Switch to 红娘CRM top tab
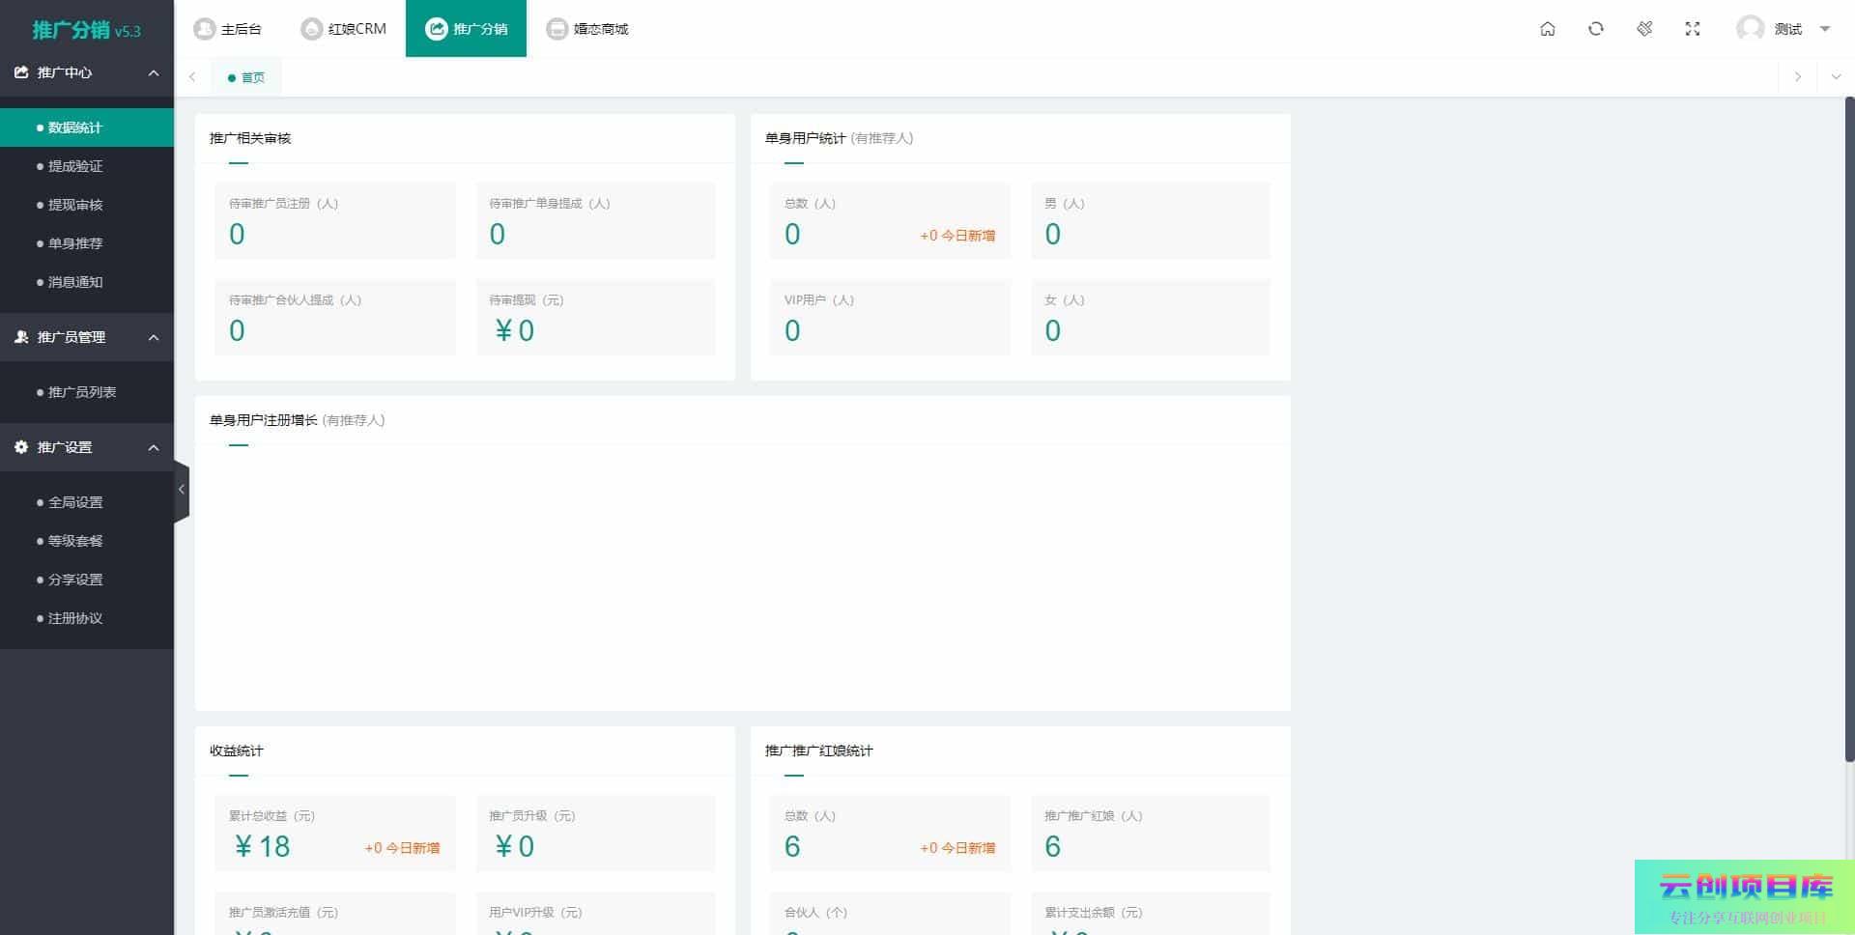This screenshot has width=1855, height=935. point(344,29)
